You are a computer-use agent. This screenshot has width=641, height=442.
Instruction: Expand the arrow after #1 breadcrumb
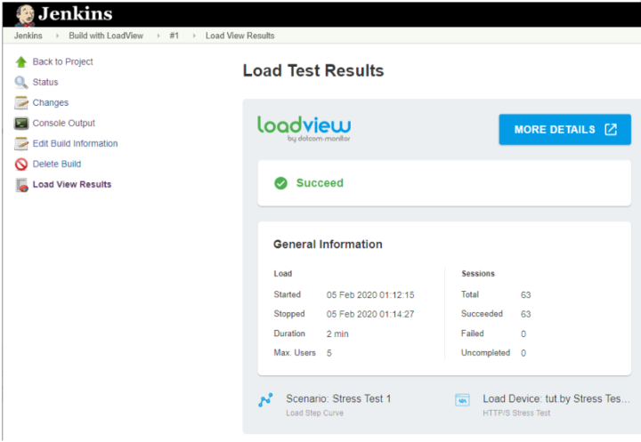pos(194,36)
